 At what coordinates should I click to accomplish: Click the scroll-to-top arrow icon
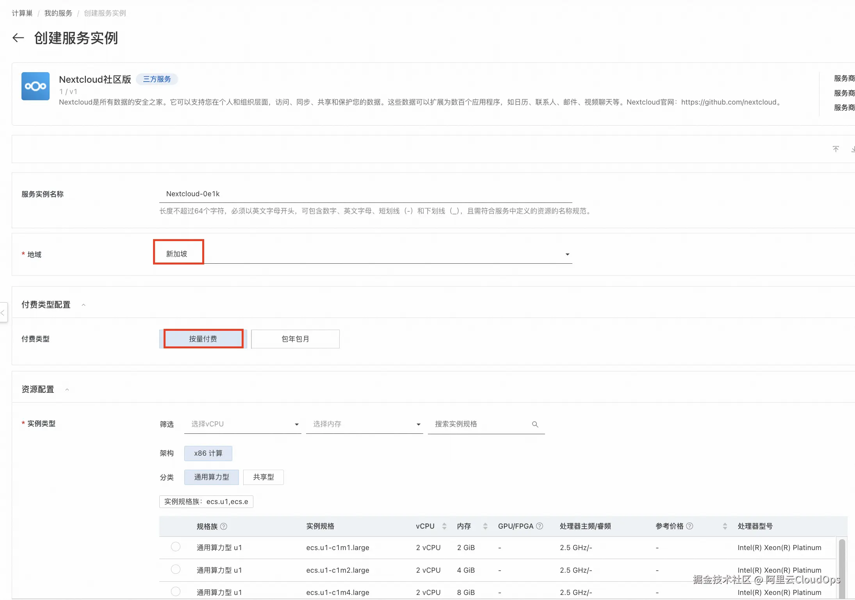(835, 149)
